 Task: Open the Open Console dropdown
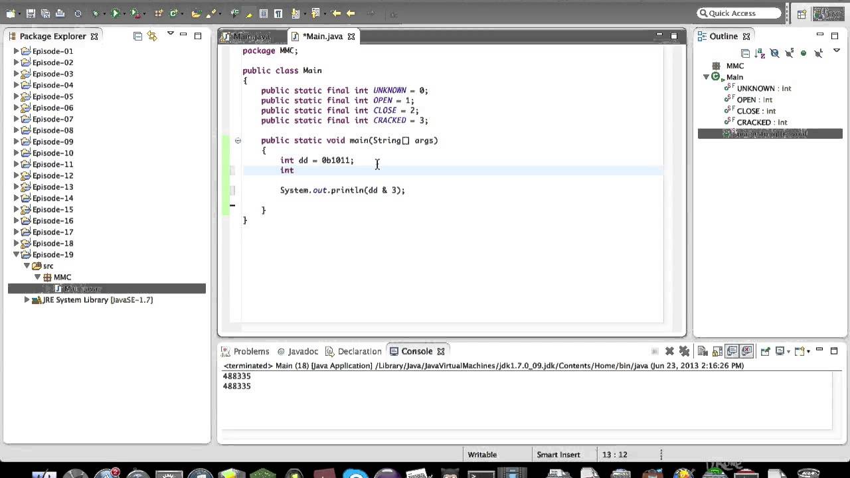[x=808, y=352]
